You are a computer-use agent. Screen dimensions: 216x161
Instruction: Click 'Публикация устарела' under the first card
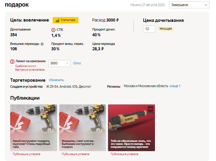coord(27,154)
